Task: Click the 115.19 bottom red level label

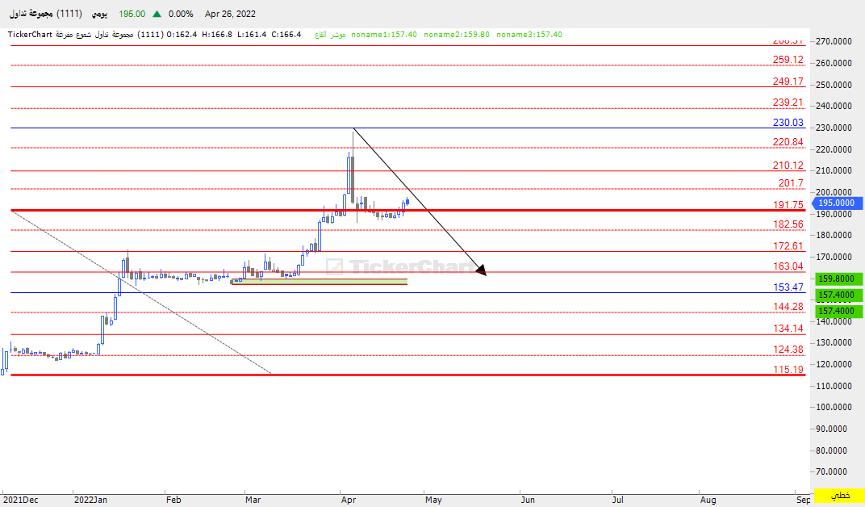Action: pyautogui.click(x=788, y=370)
